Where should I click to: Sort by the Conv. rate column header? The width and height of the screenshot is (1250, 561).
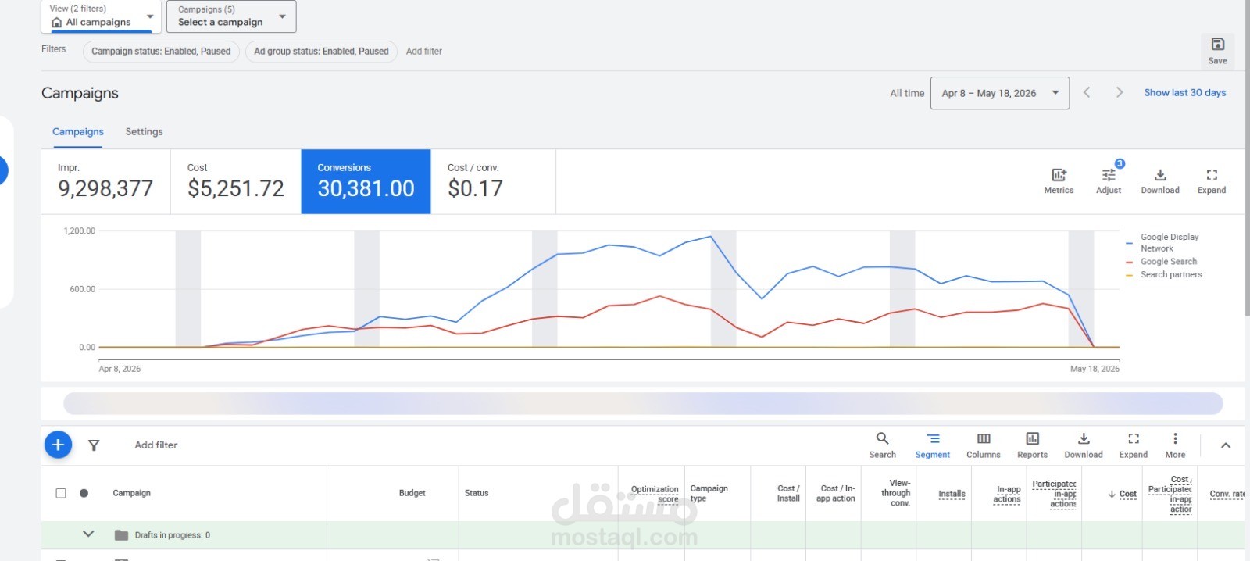[1227, 494]
